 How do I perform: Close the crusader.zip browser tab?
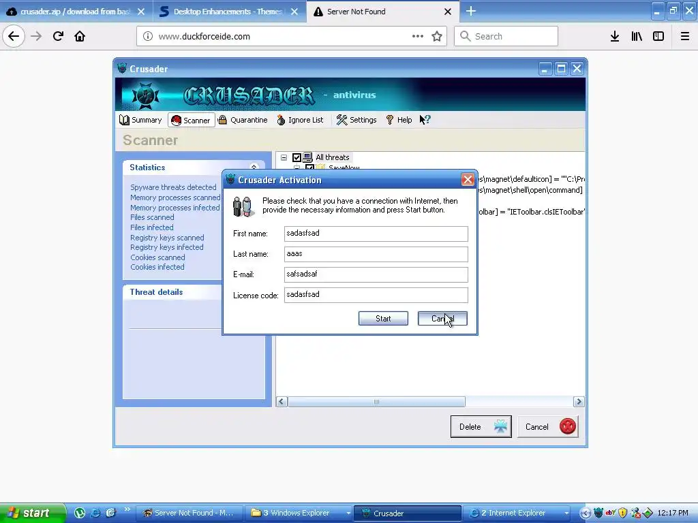pyautogui.click(x=141, y=12)
